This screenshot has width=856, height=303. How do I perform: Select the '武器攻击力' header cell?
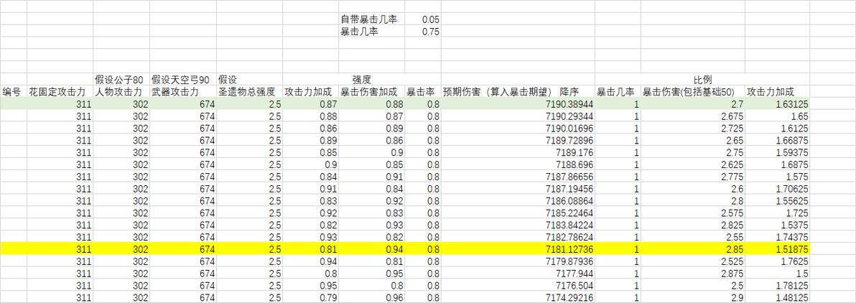pyautogui.click(x=183, y=91)
